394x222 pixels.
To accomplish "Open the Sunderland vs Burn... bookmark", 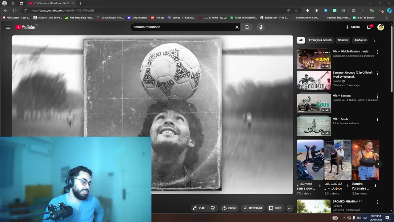I will (305, 18).
